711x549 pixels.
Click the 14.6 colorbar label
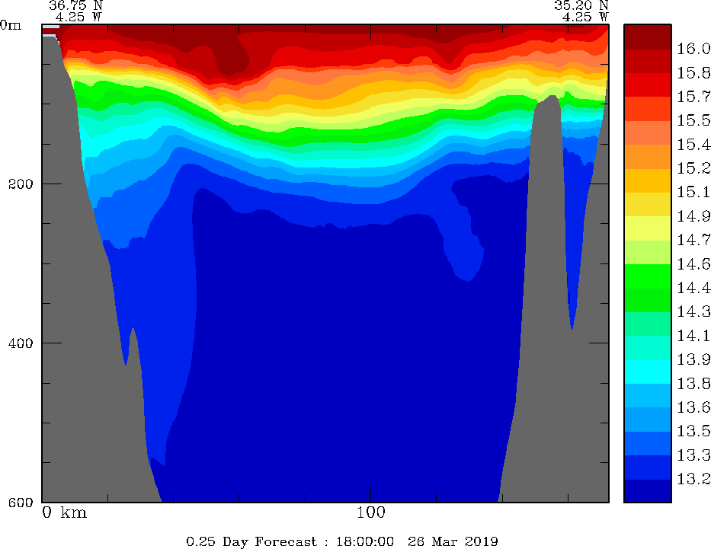pos(693,264)
